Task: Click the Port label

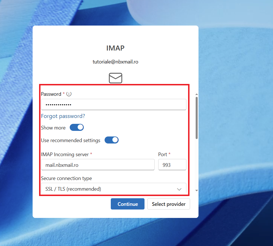Action: coord(163,154)
